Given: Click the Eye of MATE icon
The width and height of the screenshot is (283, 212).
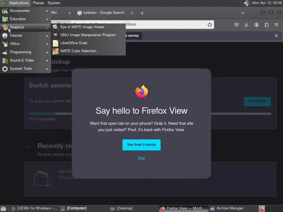Looking at the screenshot, I should (x=55, y=27).
